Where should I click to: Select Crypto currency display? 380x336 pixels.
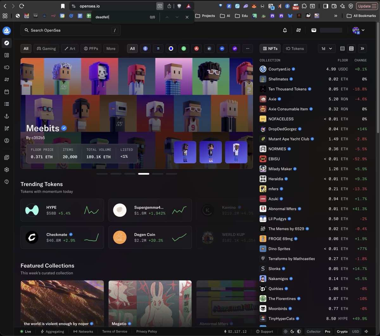coord(342,332)
